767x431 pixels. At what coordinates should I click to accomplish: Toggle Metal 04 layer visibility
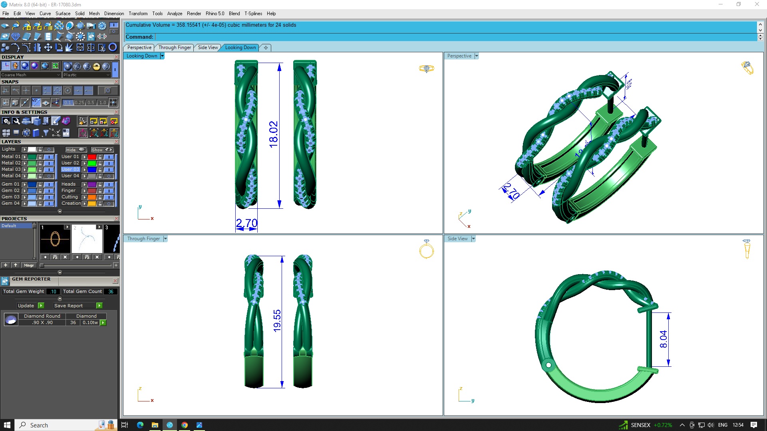(49, 176)
